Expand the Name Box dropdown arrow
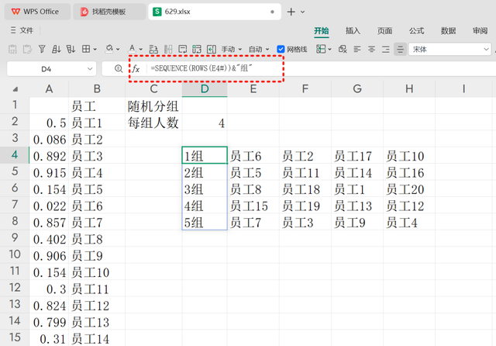Viewport: 496px width, 346px height. 90,69
